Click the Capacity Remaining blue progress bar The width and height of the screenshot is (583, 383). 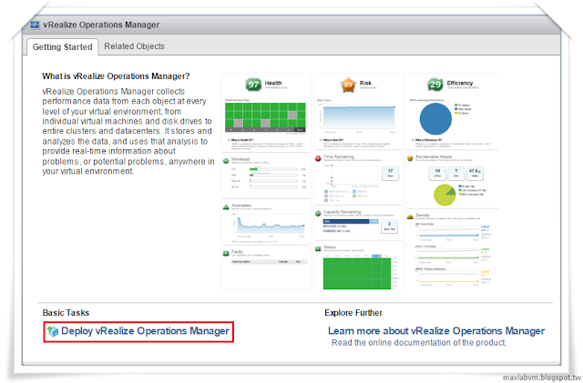(350, 221)
